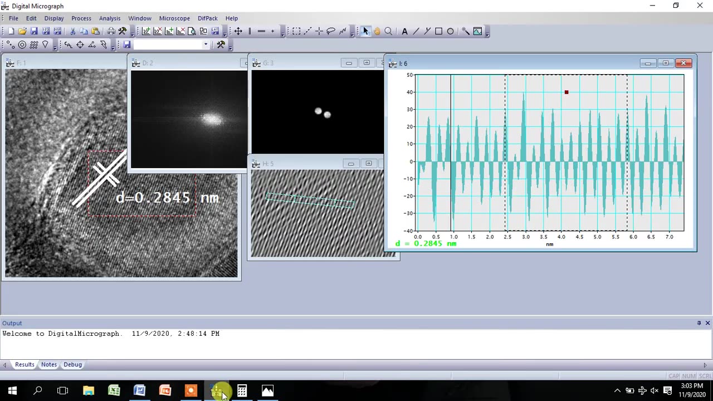Select the dashed line profile tool
Viewport: 713px width, 401px height.
307,31
